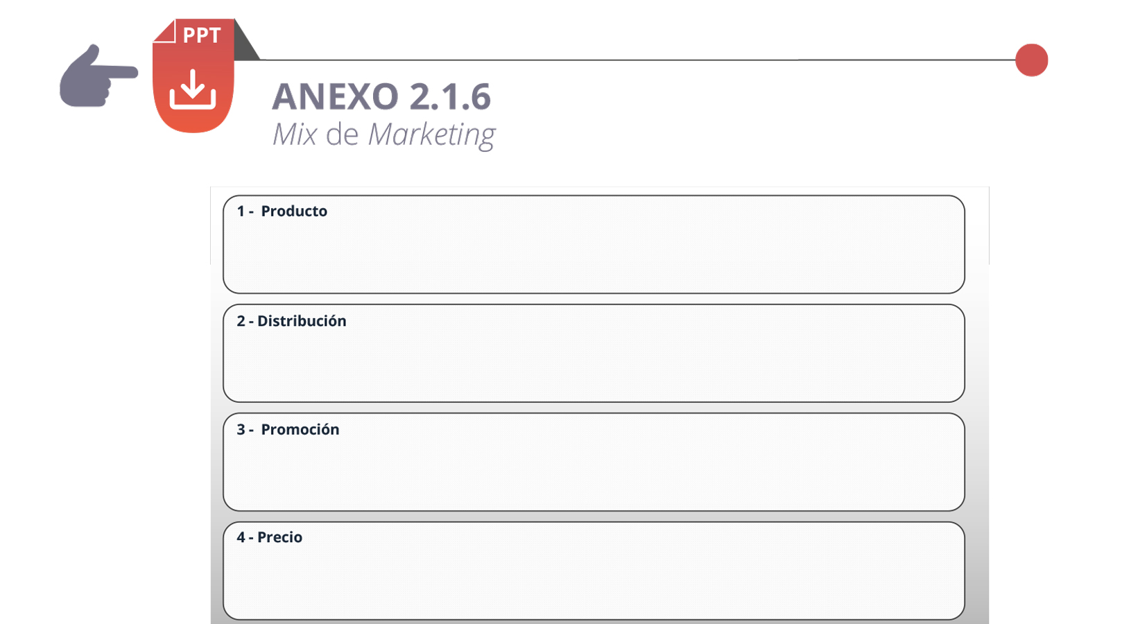This screenshot has height=624, width=1131.
Task: Click the PPT label on red file
Action: pyautogui.click(x=202, y=35)
